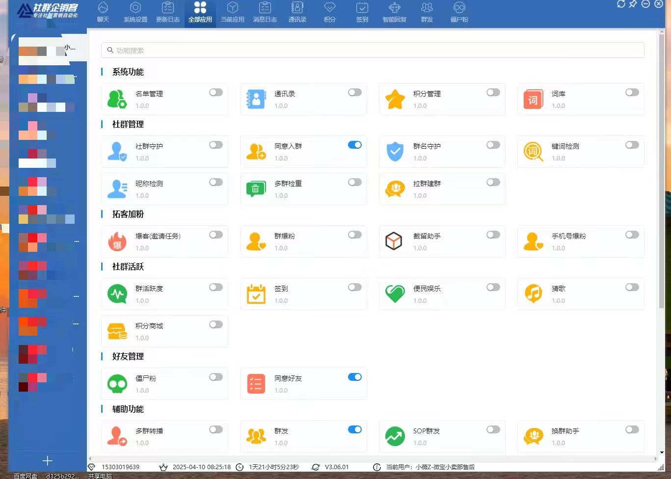Click the 功能搜索 search field
Image resolution: width=671 pixels, height=479 pixels.
pos(373,50)
